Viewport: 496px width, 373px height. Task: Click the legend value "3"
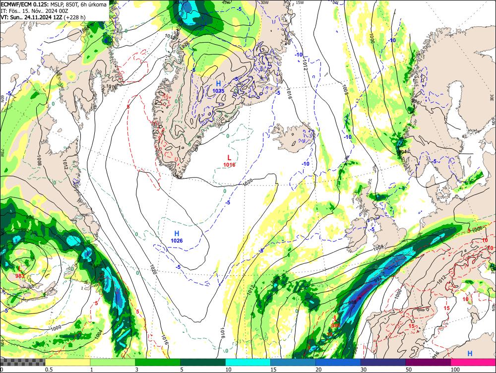tap(137, 370)
